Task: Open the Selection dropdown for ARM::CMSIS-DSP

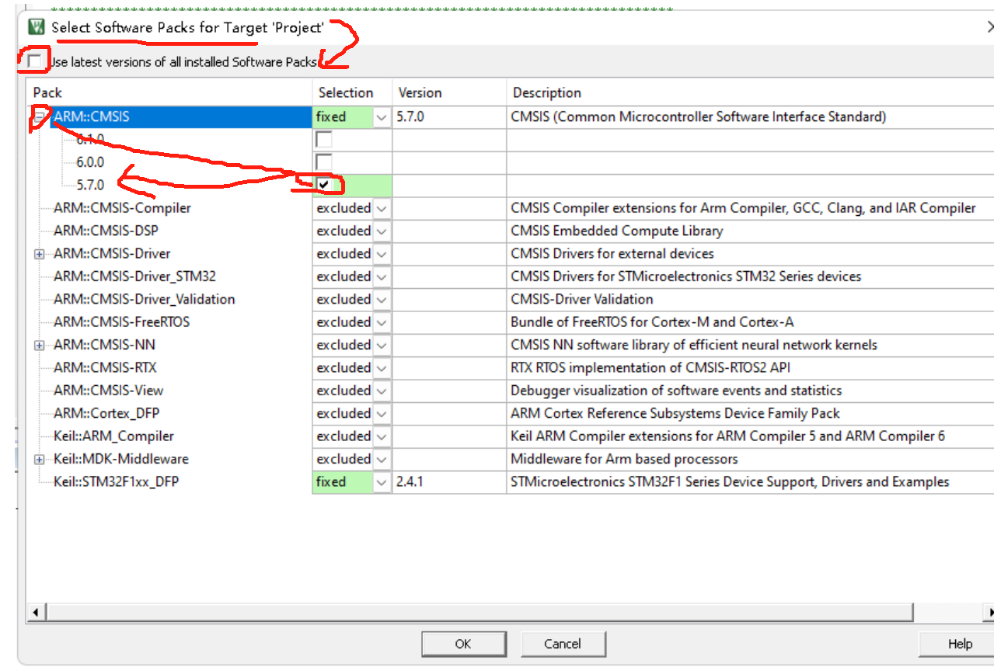Action: point(382,231)
